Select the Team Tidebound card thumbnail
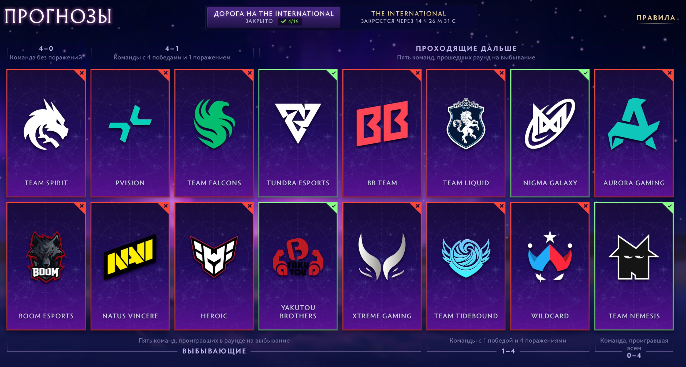 (466, 266)
